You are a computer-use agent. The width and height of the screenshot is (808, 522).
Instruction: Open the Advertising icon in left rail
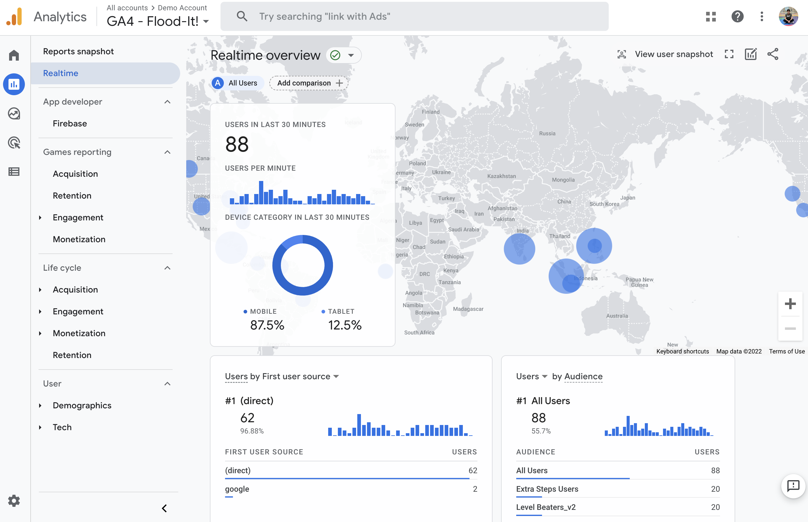[x=14, y=143]
